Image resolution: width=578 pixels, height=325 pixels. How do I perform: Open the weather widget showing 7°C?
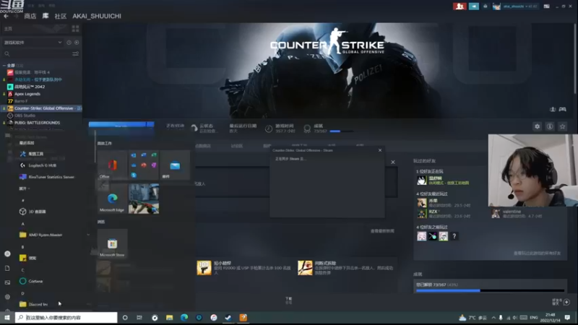click(473, 317)
